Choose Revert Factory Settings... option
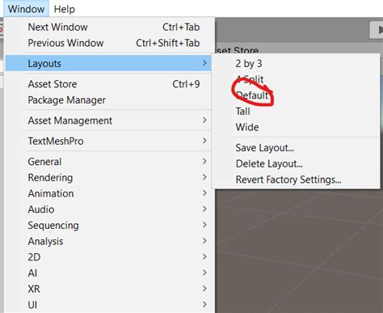This screenshot has width=383, height=313. pos(296,180)
